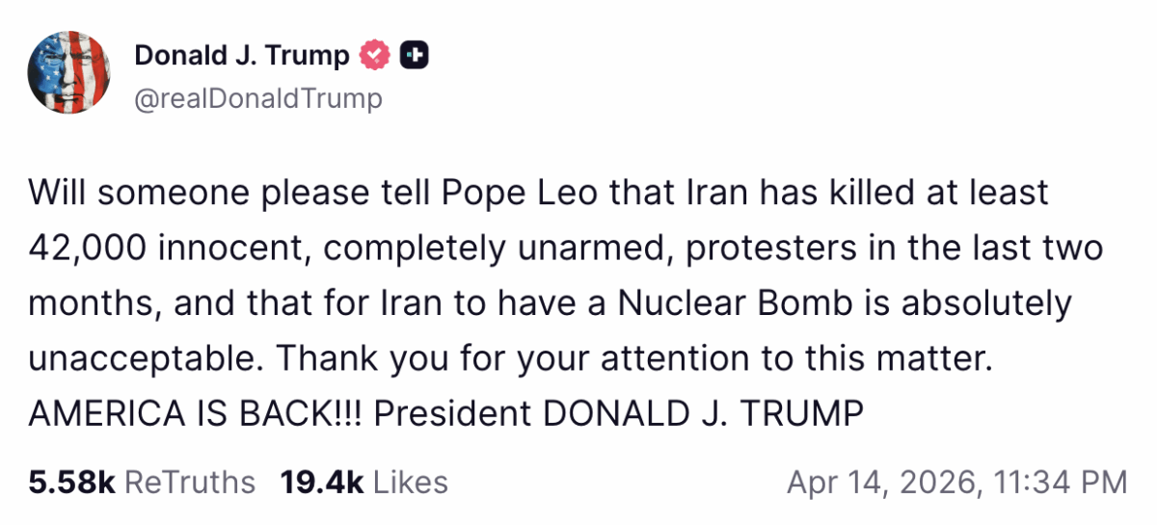
Task: Select the Likes label
Action: click(410, 482)
